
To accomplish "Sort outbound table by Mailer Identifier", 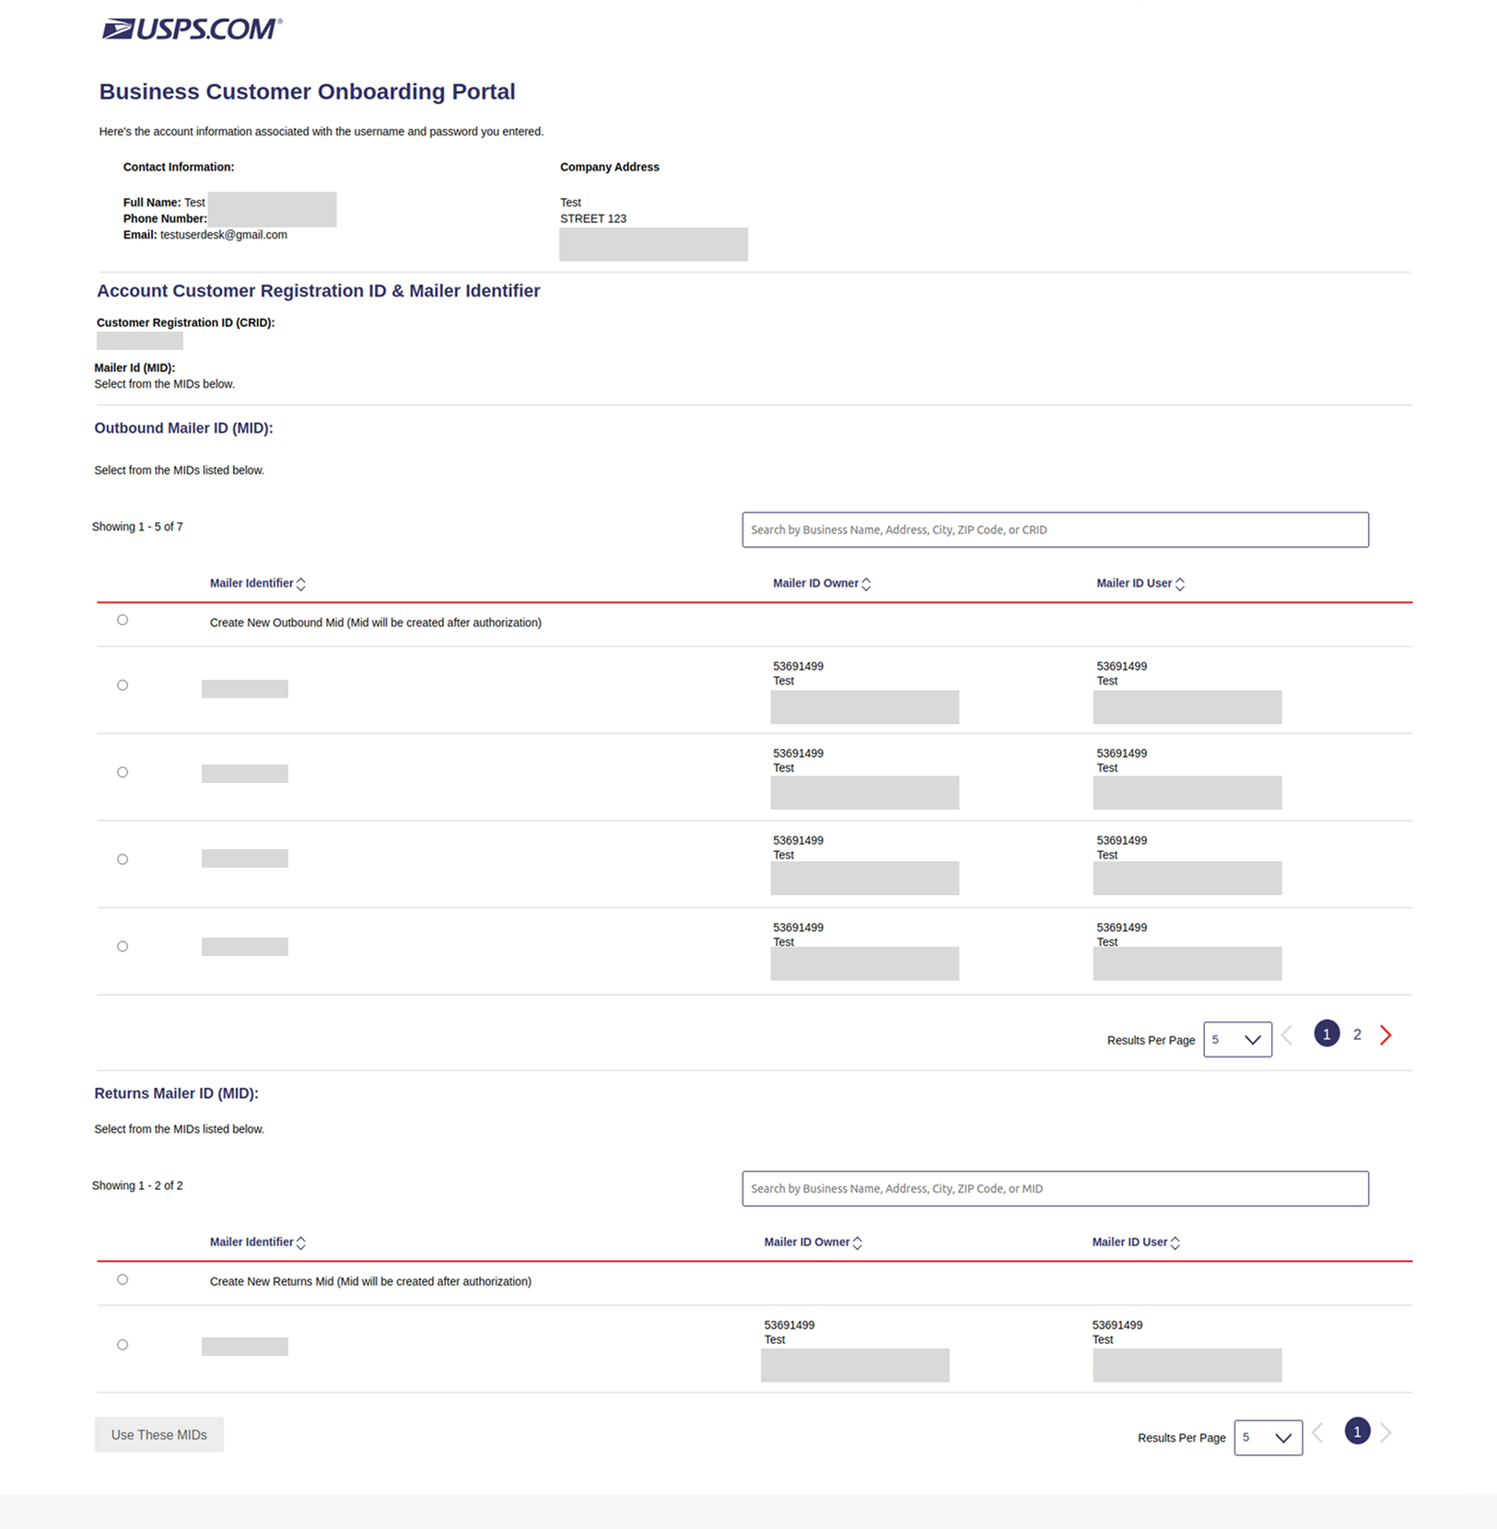I will (x=301, y=584).
